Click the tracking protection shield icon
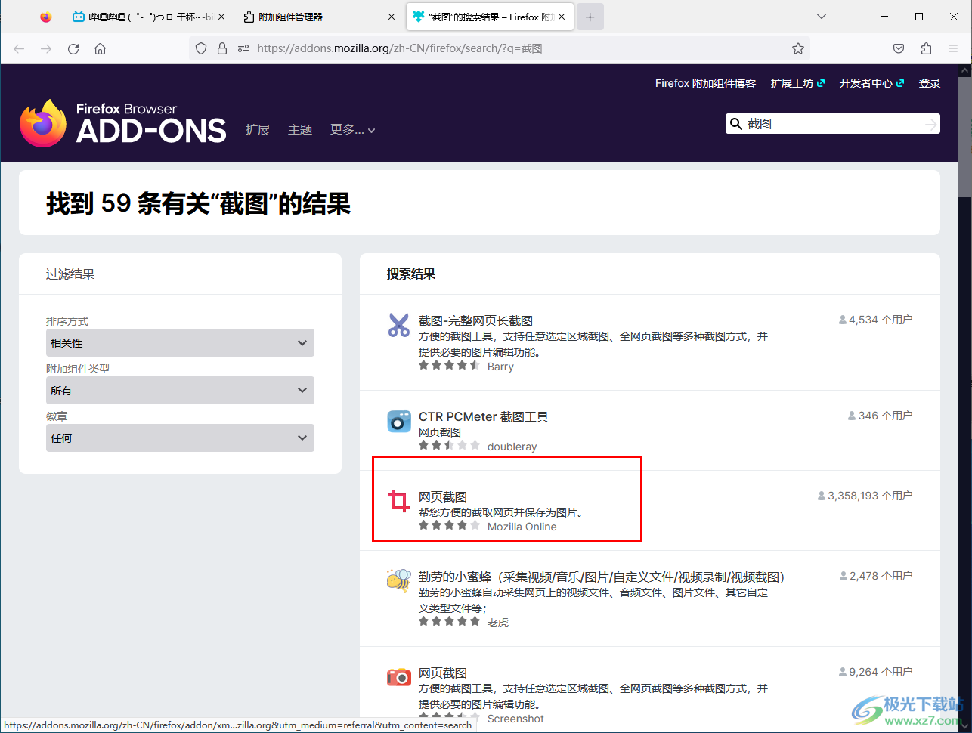The image size is (972, 733). [201, 48]
